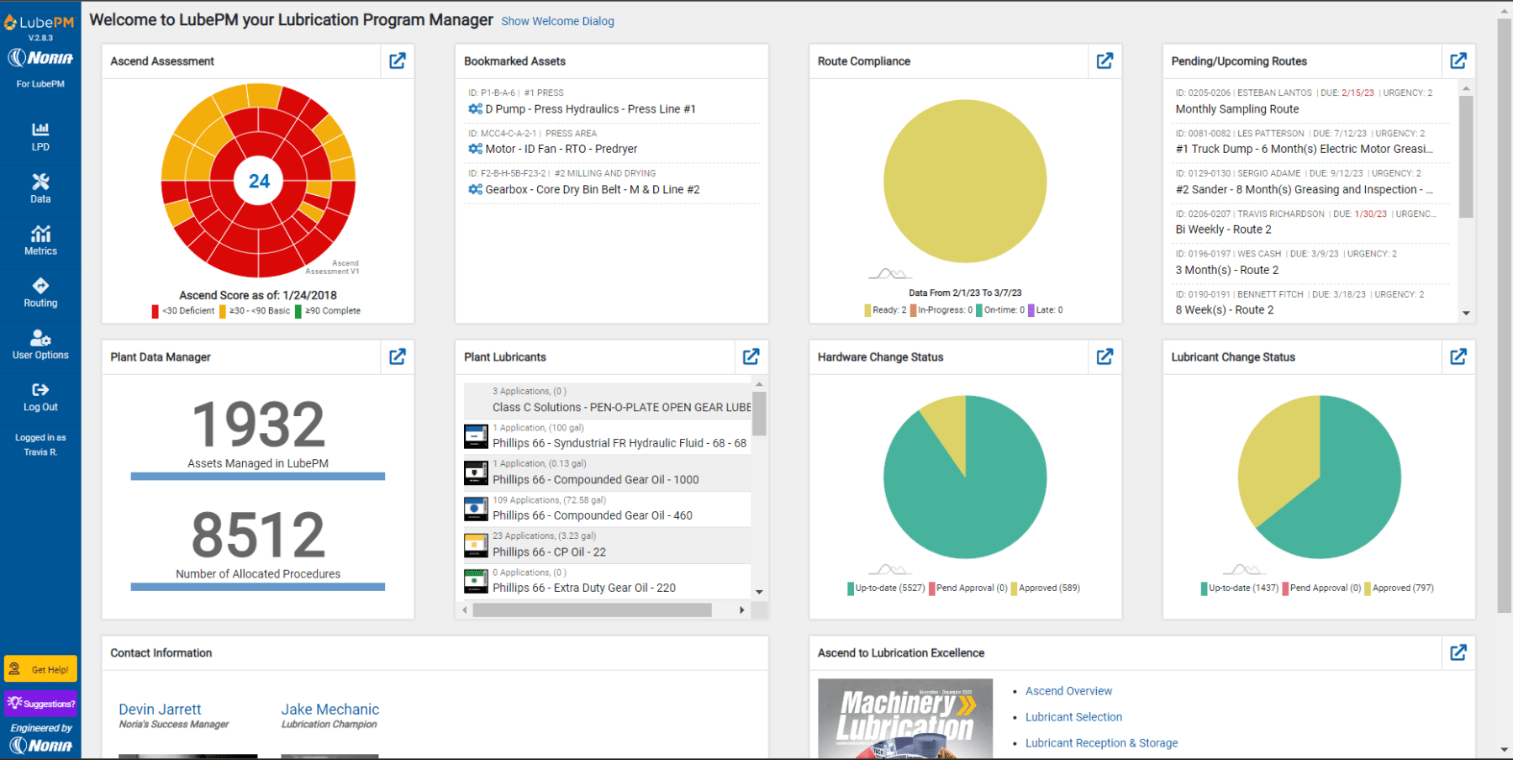1513x760 pixels.
Task: Open Gearbox - Core Dry Bin Belt asset
Action: pyautogui.click(x=592, y=189)
